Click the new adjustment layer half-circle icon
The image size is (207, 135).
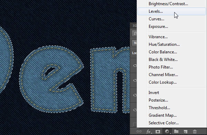point(167,131)
